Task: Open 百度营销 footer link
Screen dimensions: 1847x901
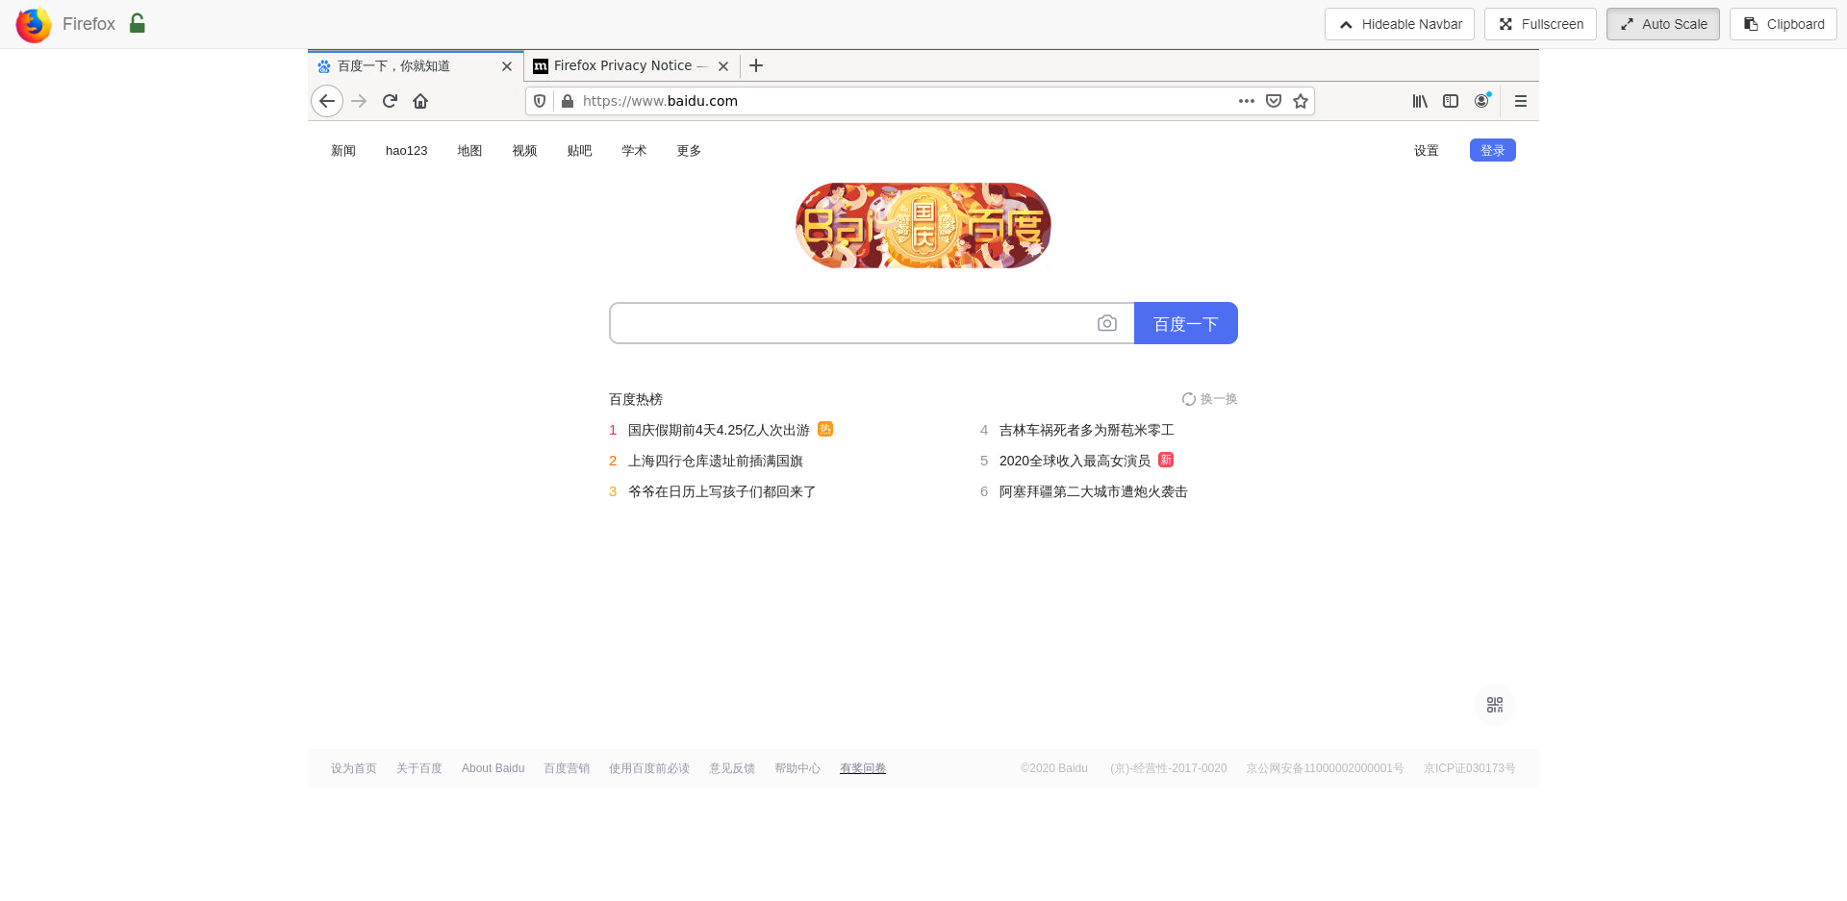Action: 567,768
